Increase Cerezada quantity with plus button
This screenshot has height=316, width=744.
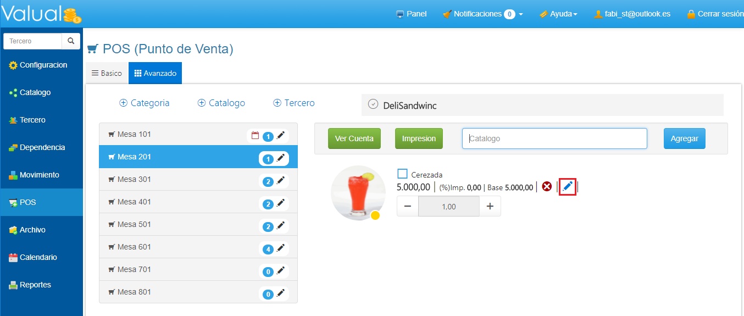pyautogui.click(x=490, y=207)
